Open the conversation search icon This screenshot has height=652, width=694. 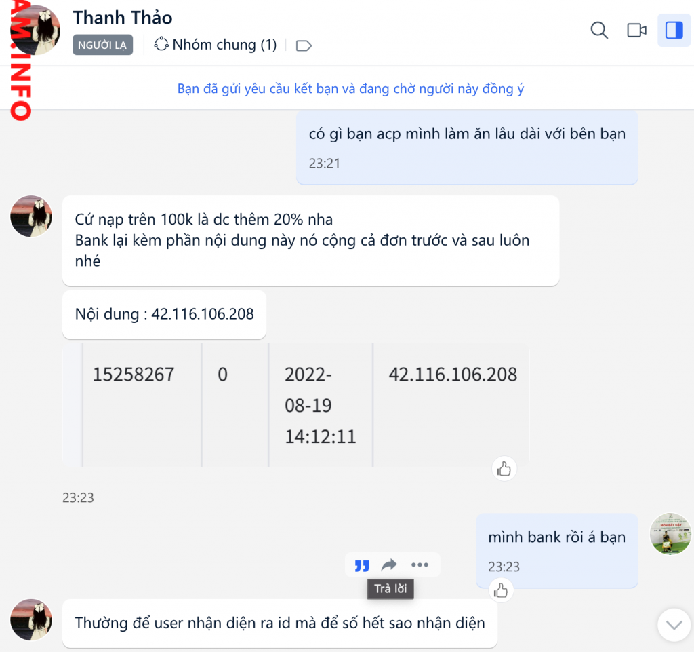click(599, 30)
